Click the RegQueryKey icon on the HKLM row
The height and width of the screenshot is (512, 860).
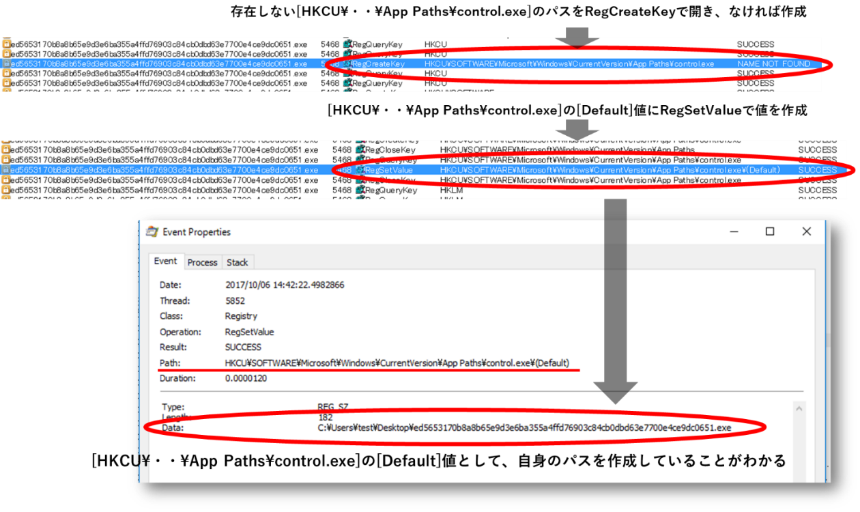360,190
